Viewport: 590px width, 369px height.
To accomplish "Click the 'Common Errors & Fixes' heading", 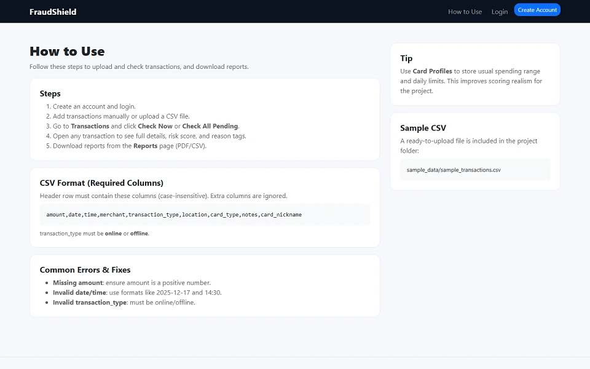I will pos(85,270).
